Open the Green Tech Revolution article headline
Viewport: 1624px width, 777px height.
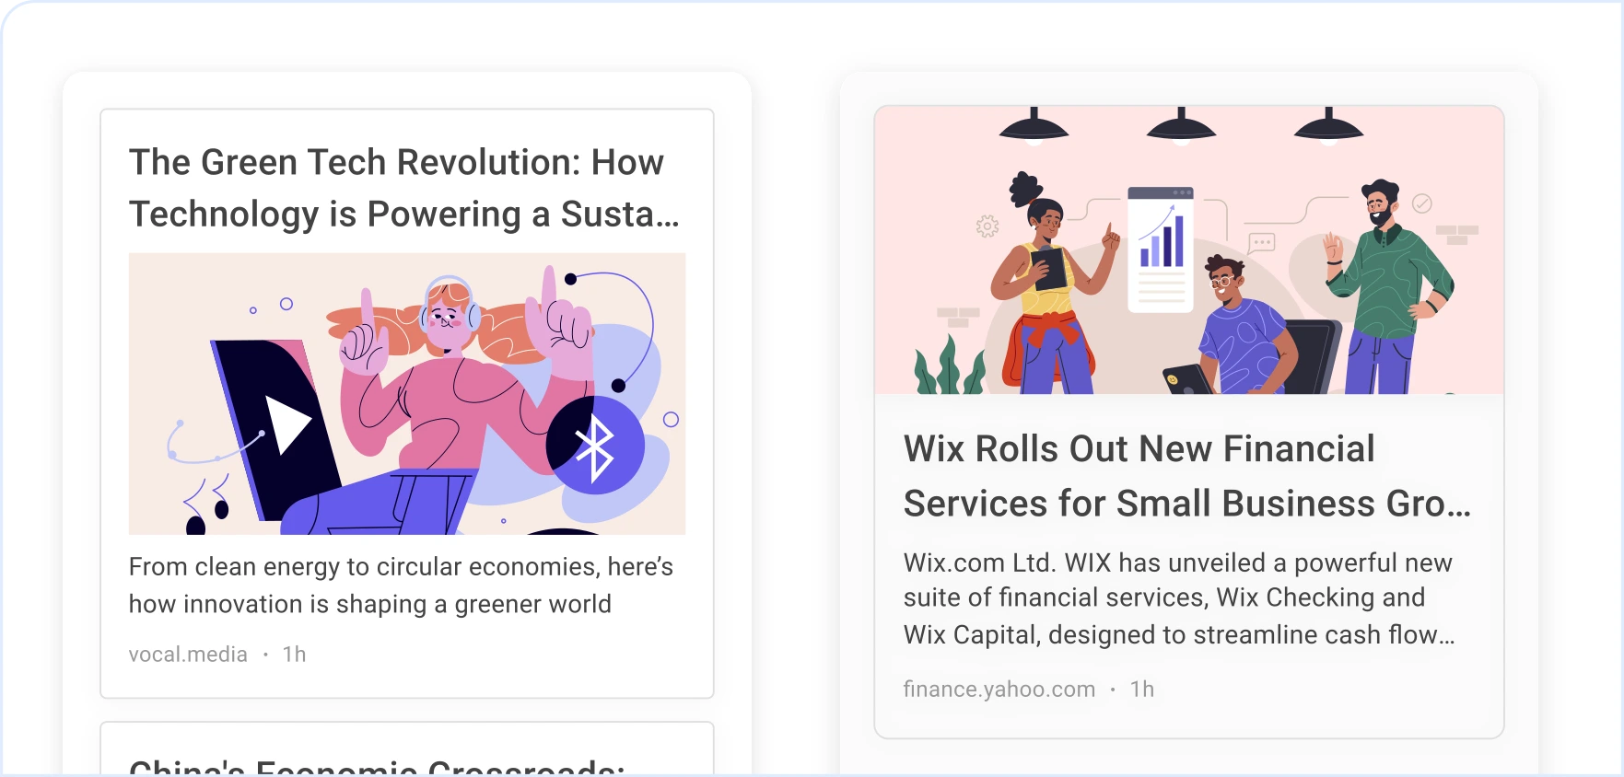(x=403, y=188)
